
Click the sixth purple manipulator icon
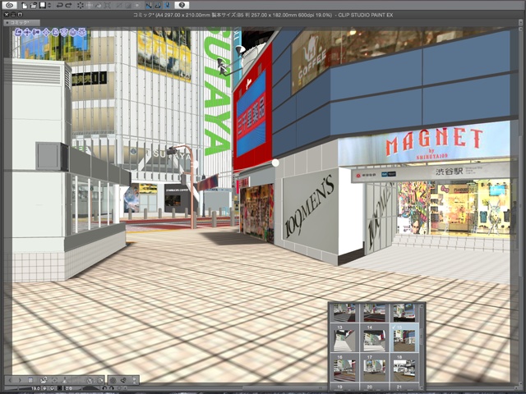[x=63, y=32]
